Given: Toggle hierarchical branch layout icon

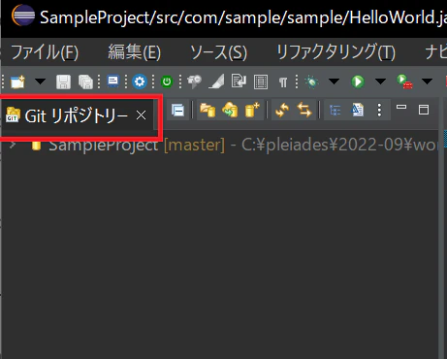Looking at the screenshot, I should point(335,111).
